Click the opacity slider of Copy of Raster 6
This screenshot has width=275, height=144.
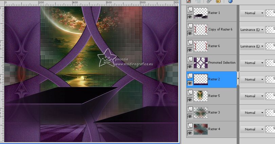tap(270, 30)
